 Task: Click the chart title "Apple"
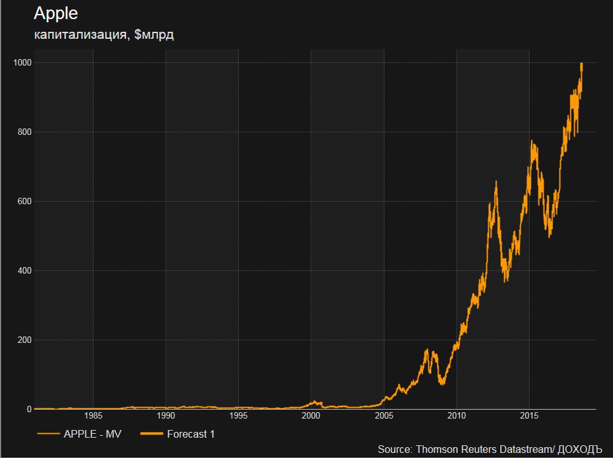(56, 14)
